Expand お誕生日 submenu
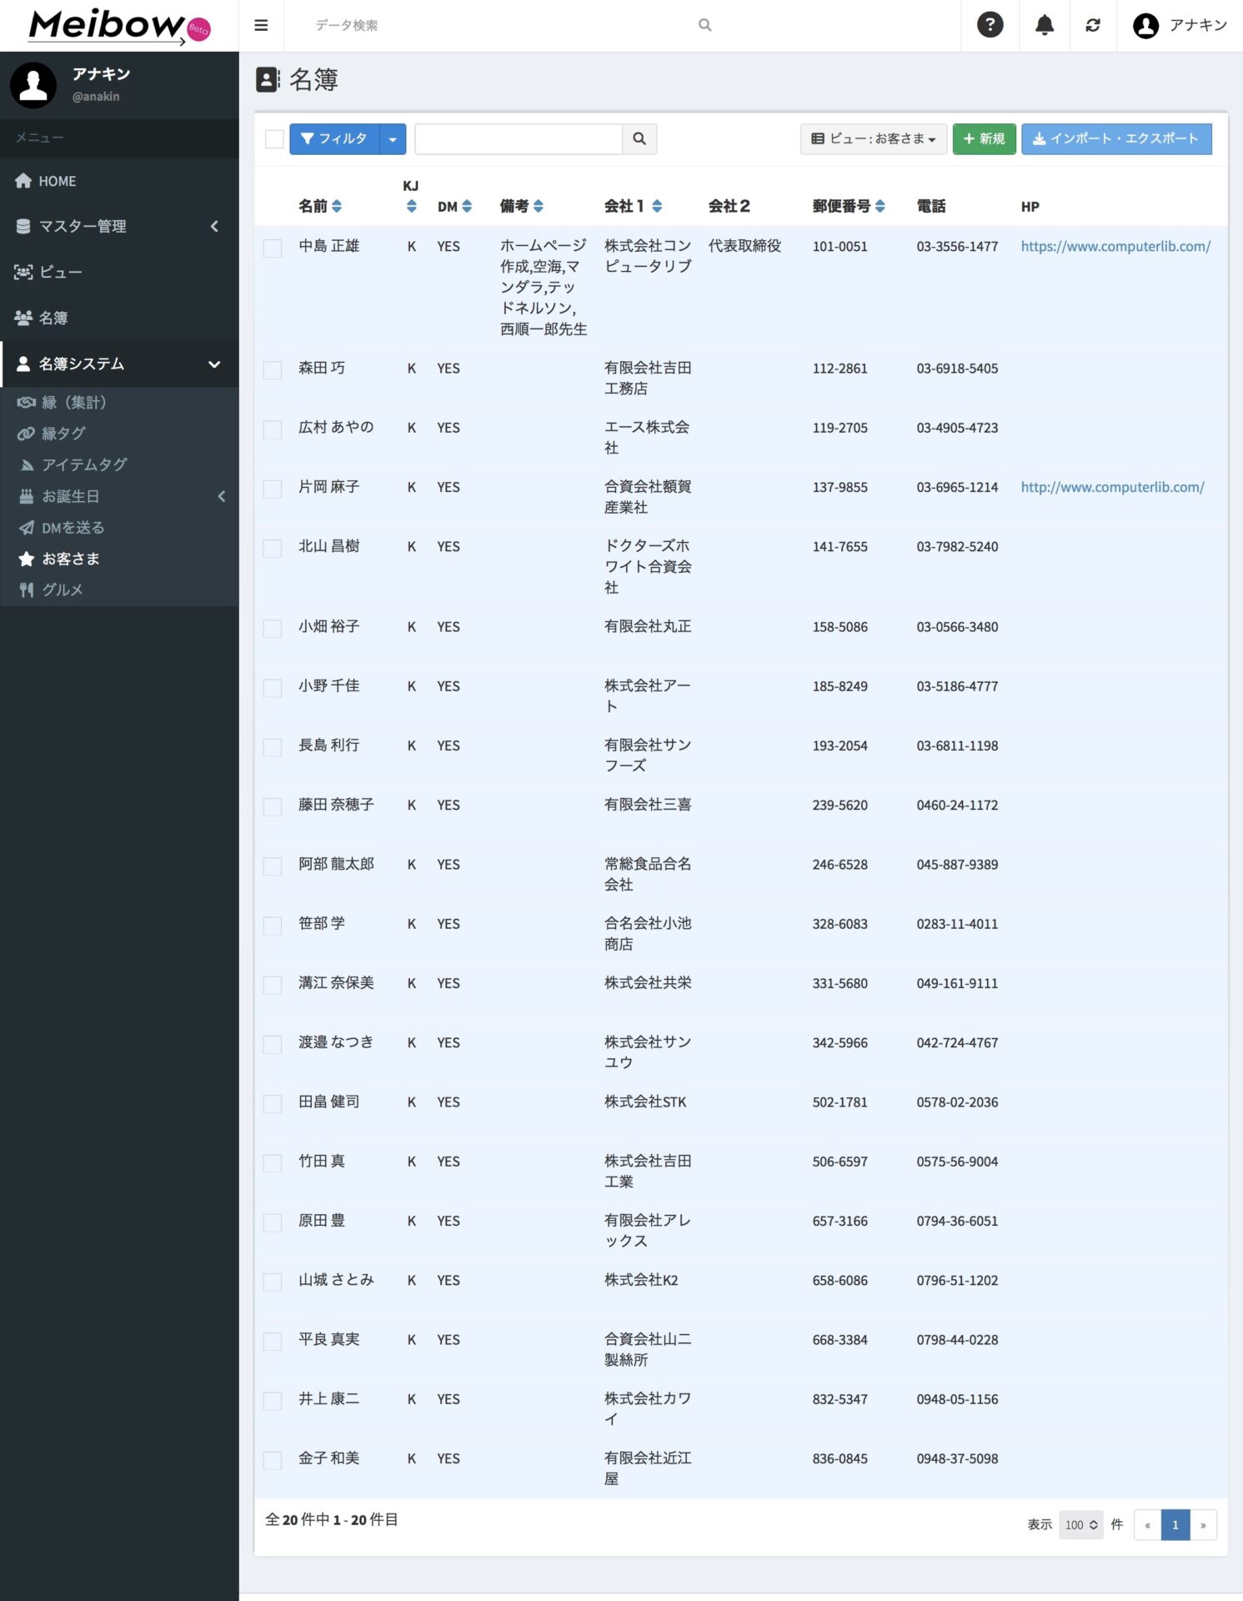The image size is (1243, 1601). (119, 496)
